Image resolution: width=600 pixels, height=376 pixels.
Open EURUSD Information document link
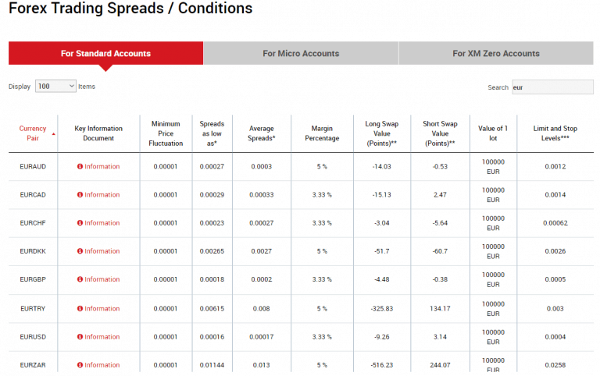(x=102, y=337)
